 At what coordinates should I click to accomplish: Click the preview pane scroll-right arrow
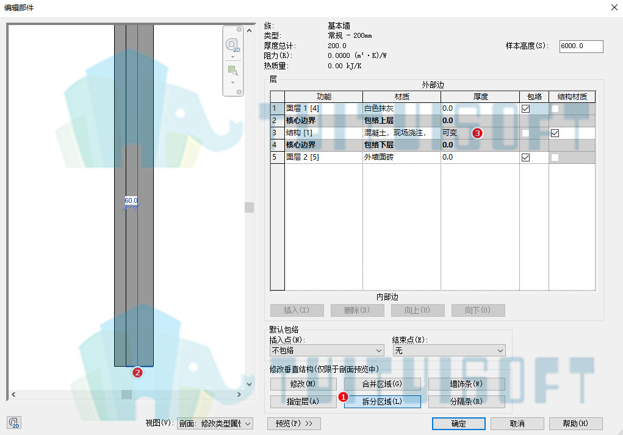(239, 395)
